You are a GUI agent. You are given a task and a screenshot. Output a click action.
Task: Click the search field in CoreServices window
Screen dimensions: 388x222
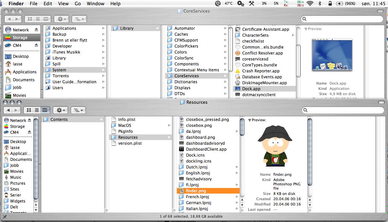click(342, 19)
